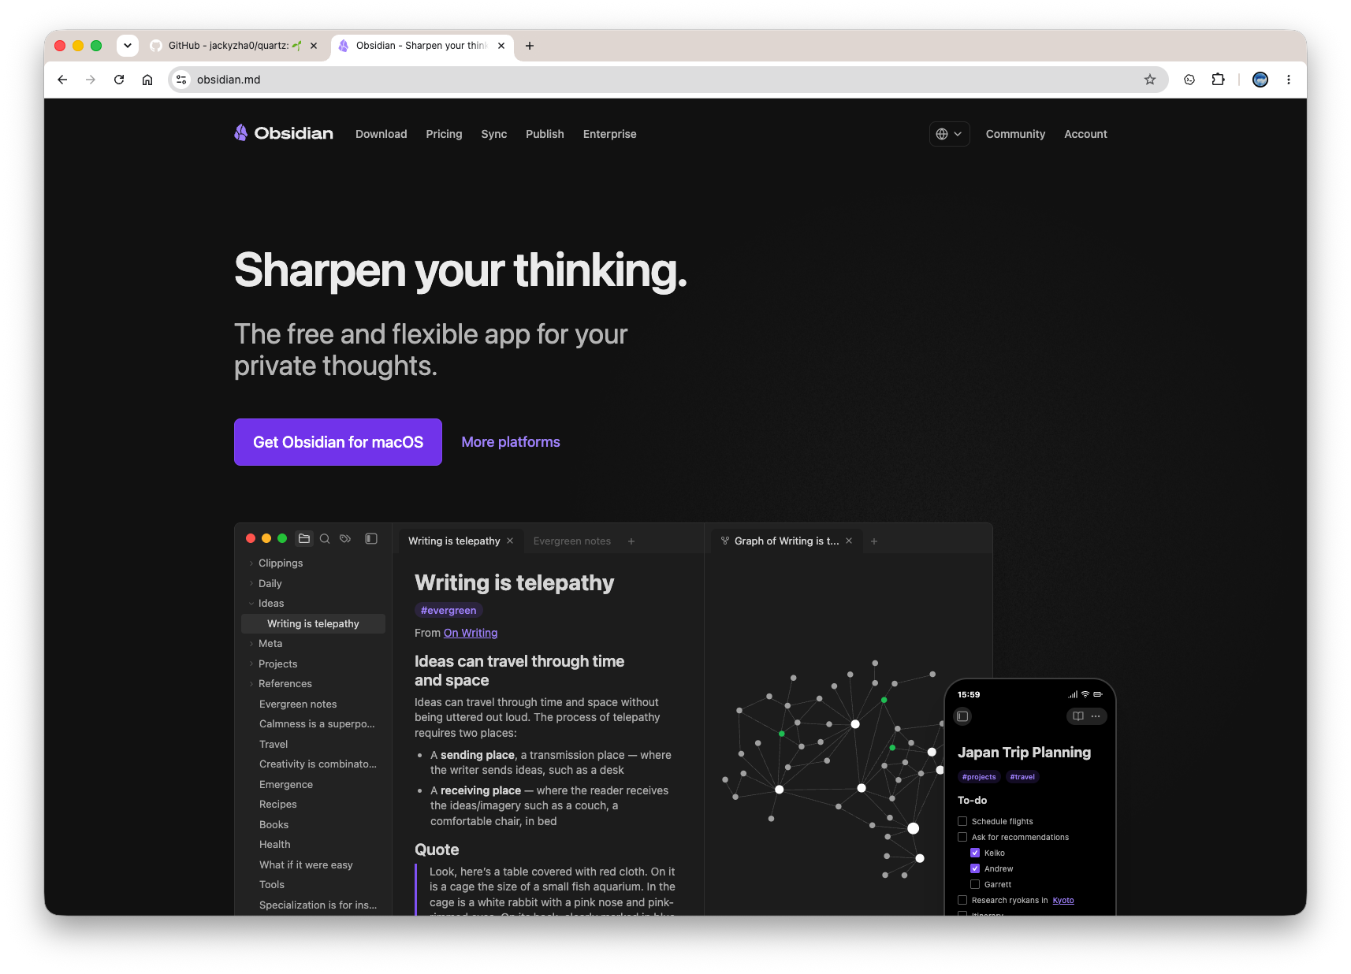Expand the Clippings folder
The width and height of the screenshot is (1351, 974).
(x=251, y=563)
